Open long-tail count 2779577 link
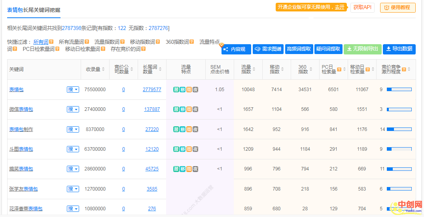Screen dimensions: 424x217 coord(152,90)
